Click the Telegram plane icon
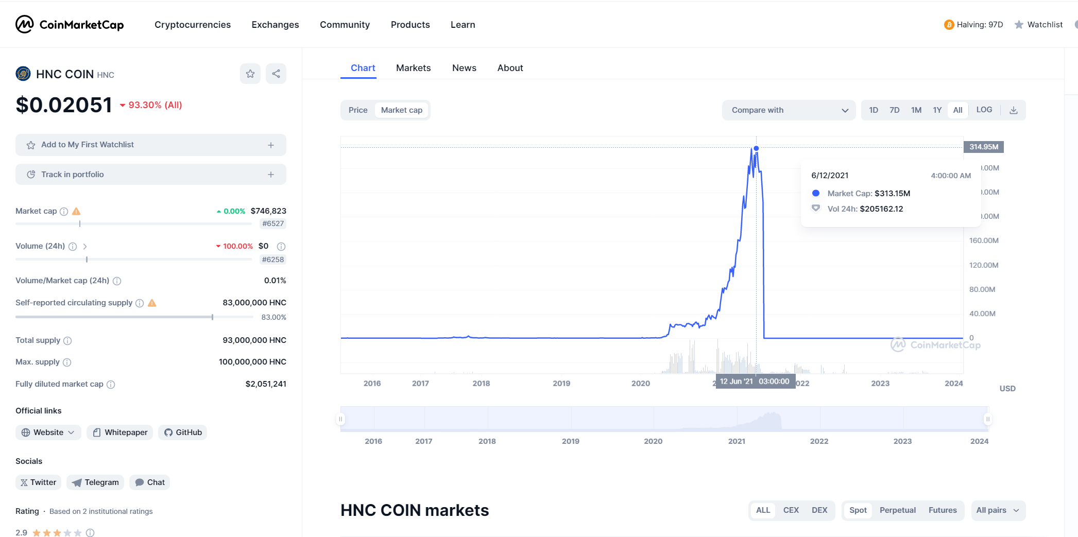Screen dimensions: 1078x537 pos(77,482)
